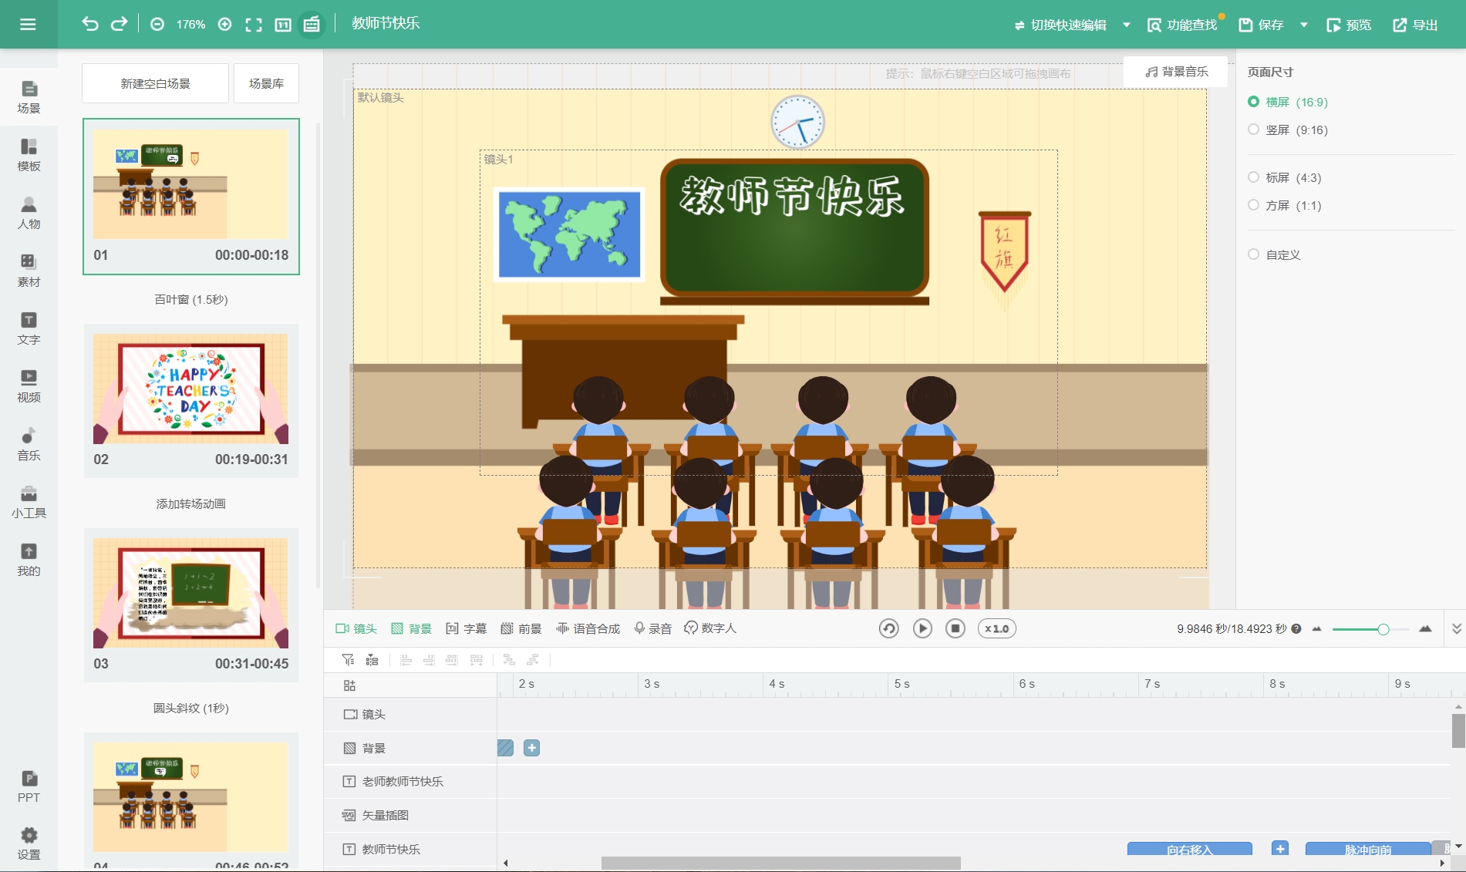Switch to 背景 timeline tab

[411, 628]
